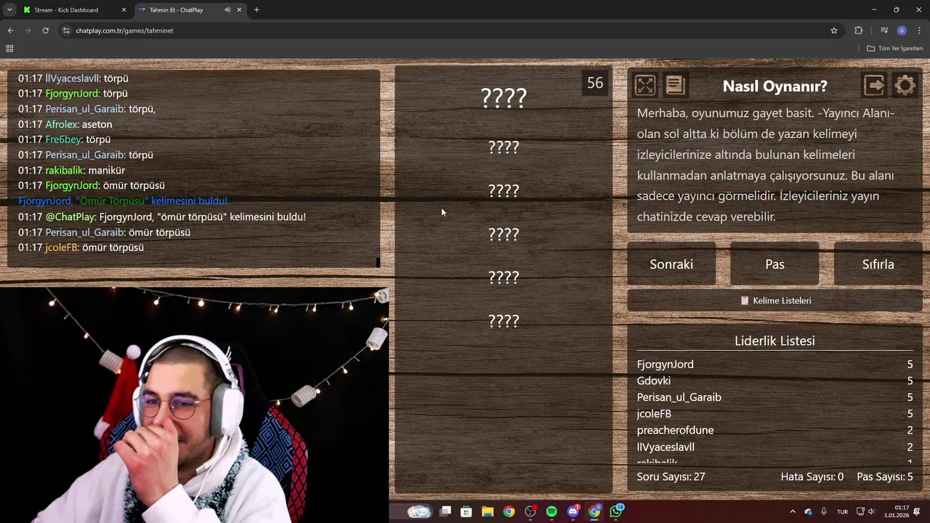Open the apps grid in bookmarks bar

9,49
